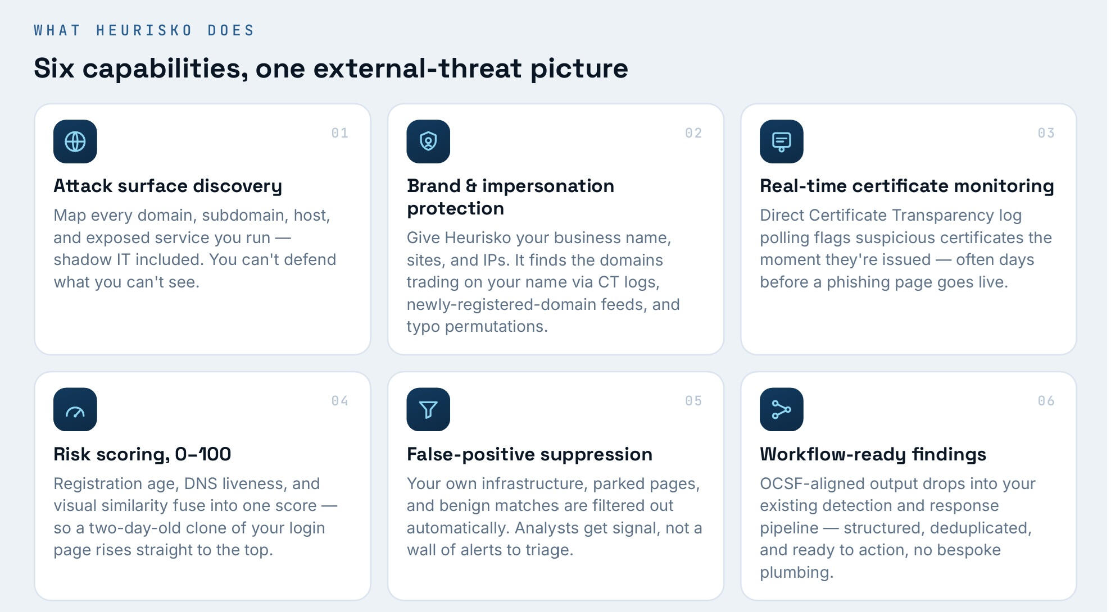This screenshot has width=1111, height=612.
Task: Click the 04 card number label
Action: [340, 401]
